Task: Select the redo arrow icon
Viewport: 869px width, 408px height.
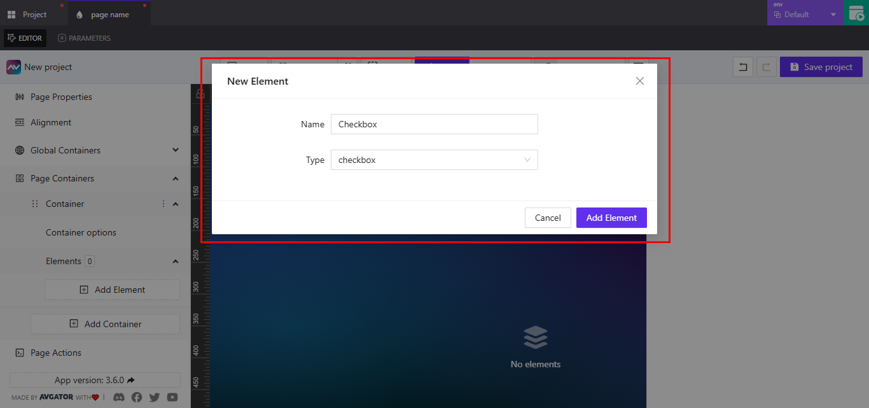Action: point(767,67)
